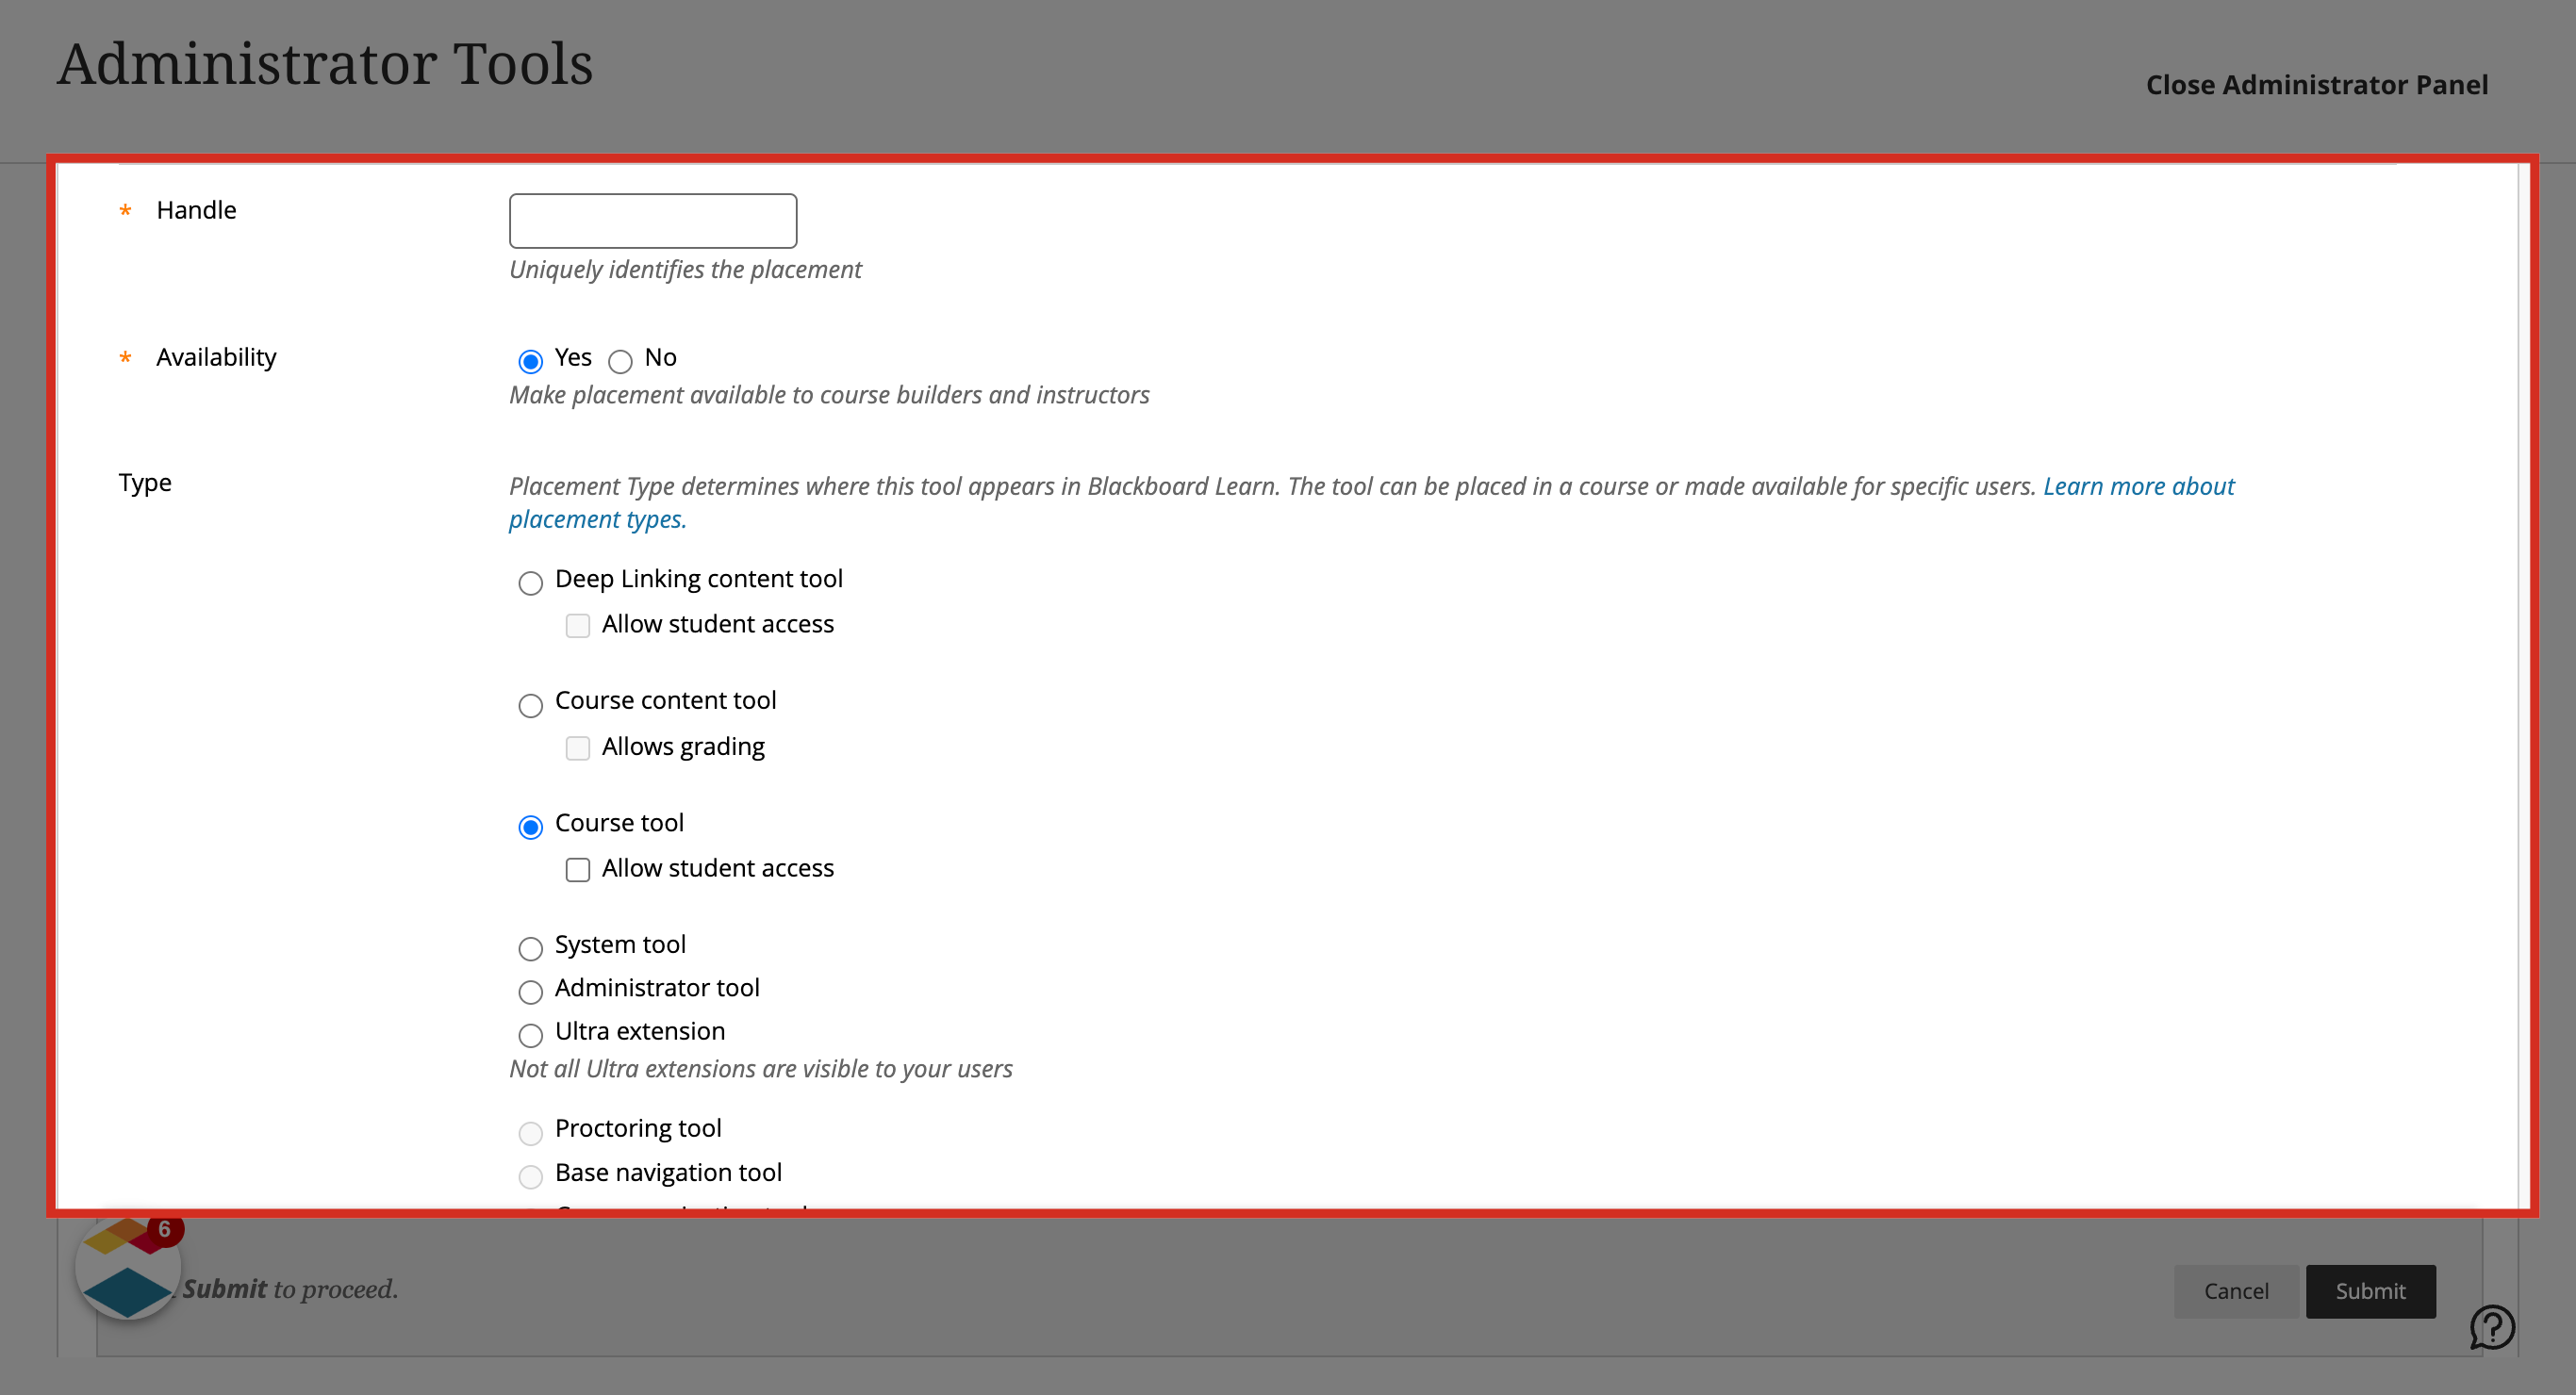Click the diamond-logo notification badge icon
2576x1395 pixels.
click(128, 1266)
